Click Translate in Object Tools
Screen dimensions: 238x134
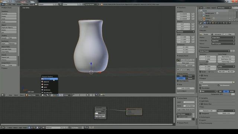pos(9,14)
